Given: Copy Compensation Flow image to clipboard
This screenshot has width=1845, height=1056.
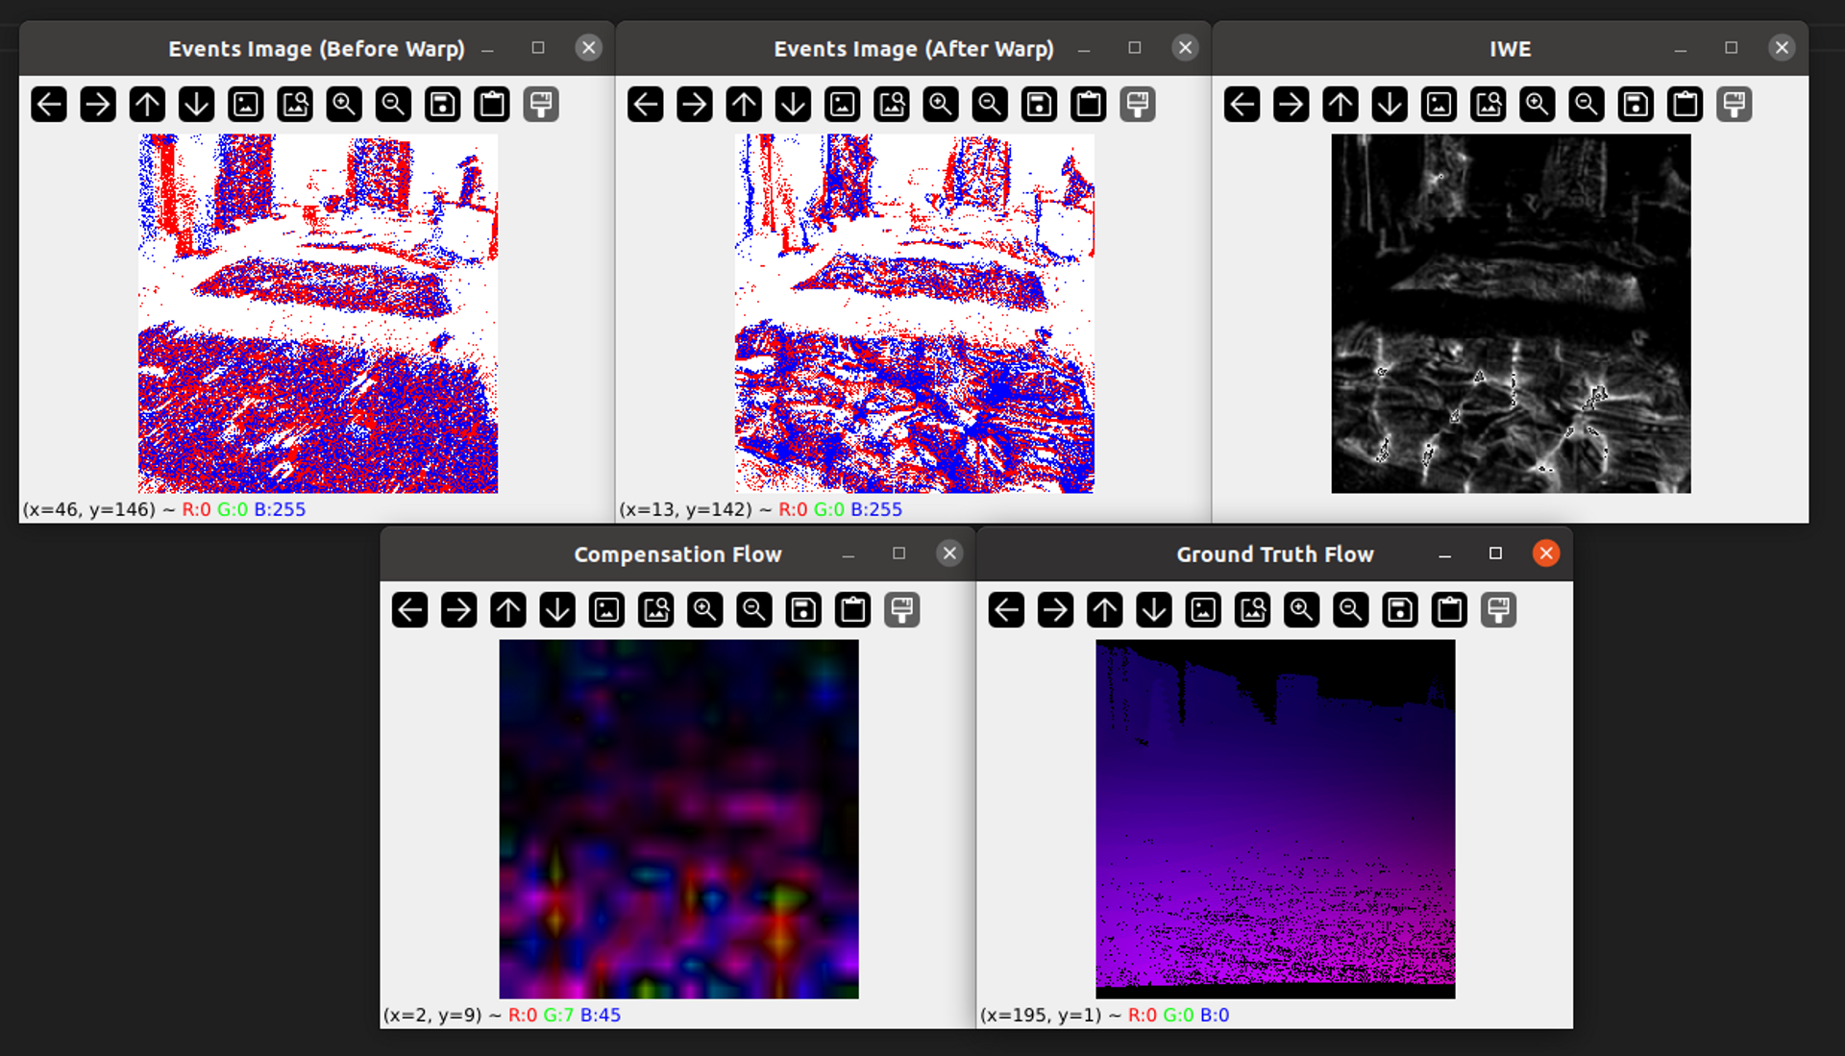Looking at the screenshot, I should [x=853, y=609].
